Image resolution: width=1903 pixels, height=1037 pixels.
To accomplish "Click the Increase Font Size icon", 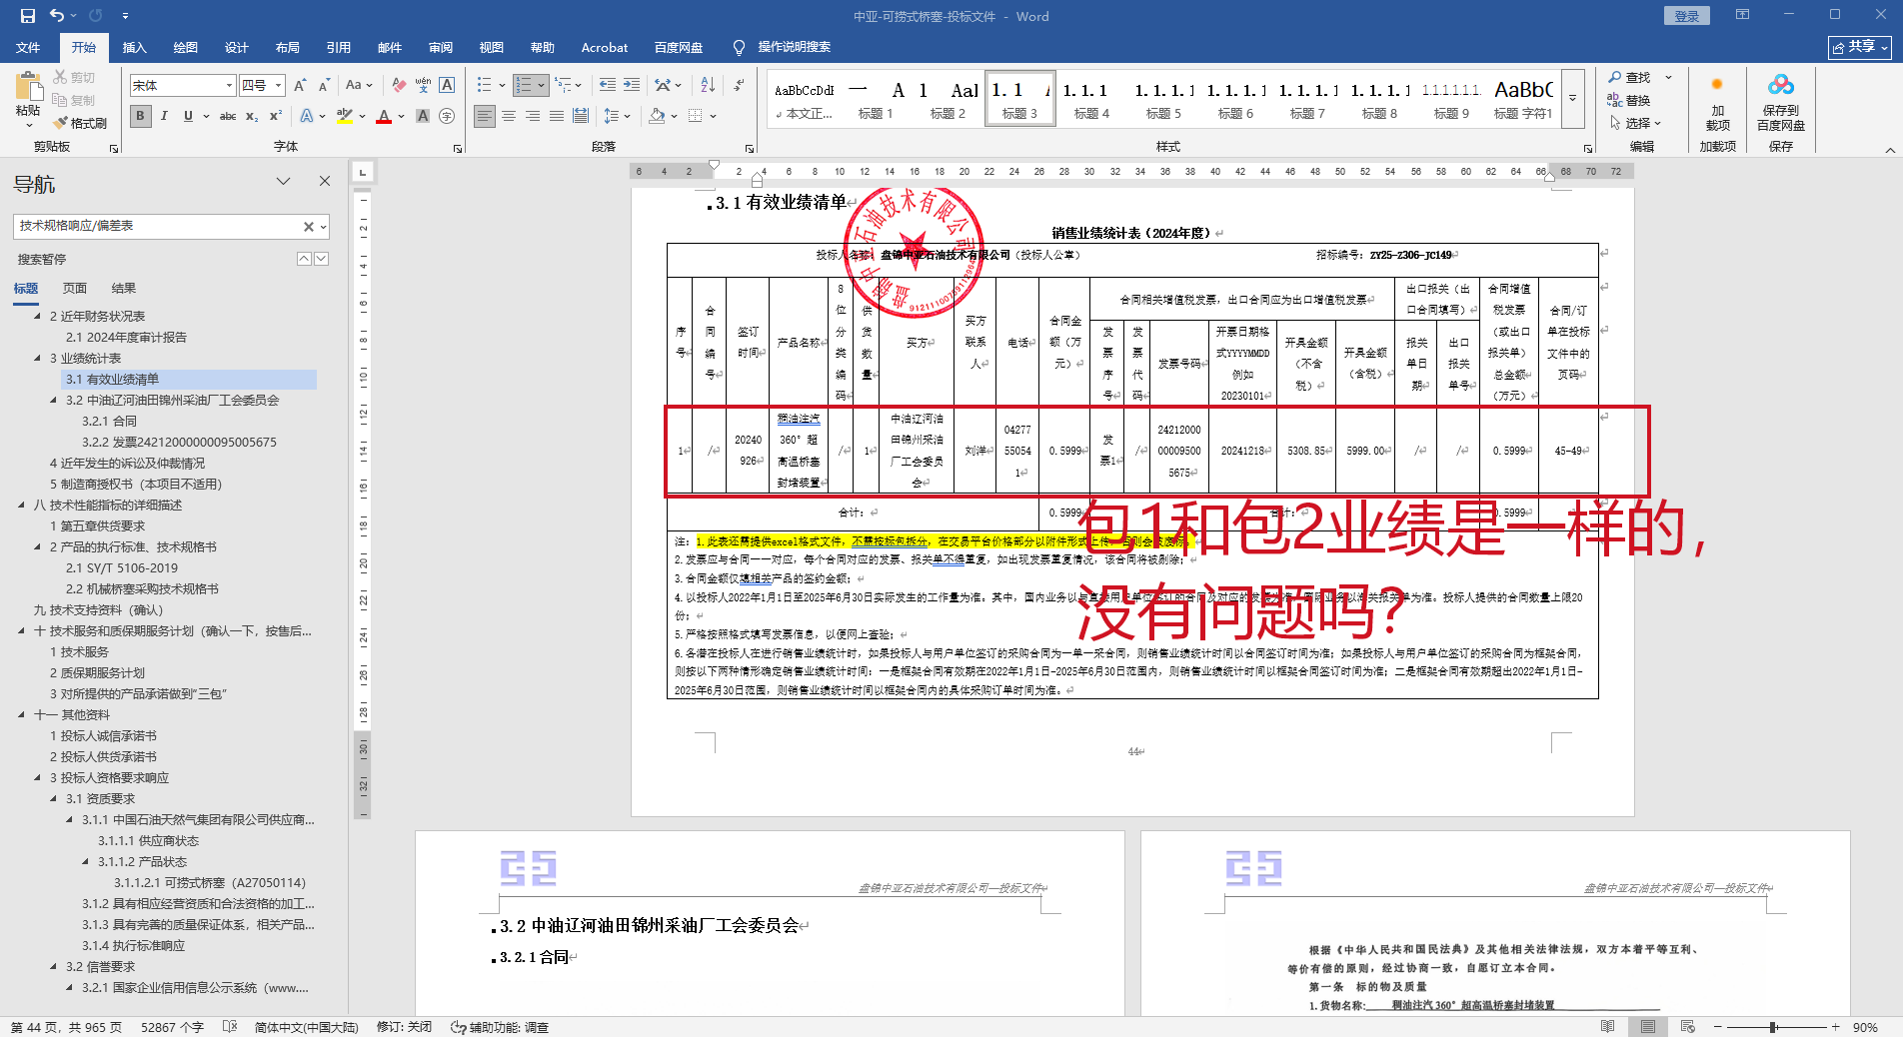I will point(299,86).
